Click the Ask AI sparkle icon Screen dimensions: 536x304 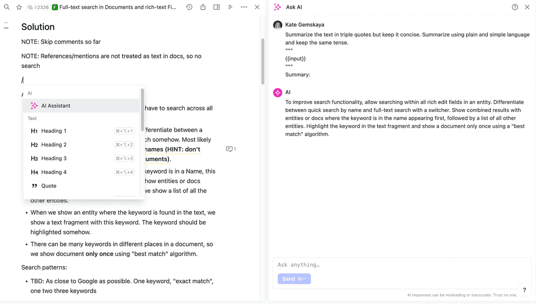coord(278,7)
